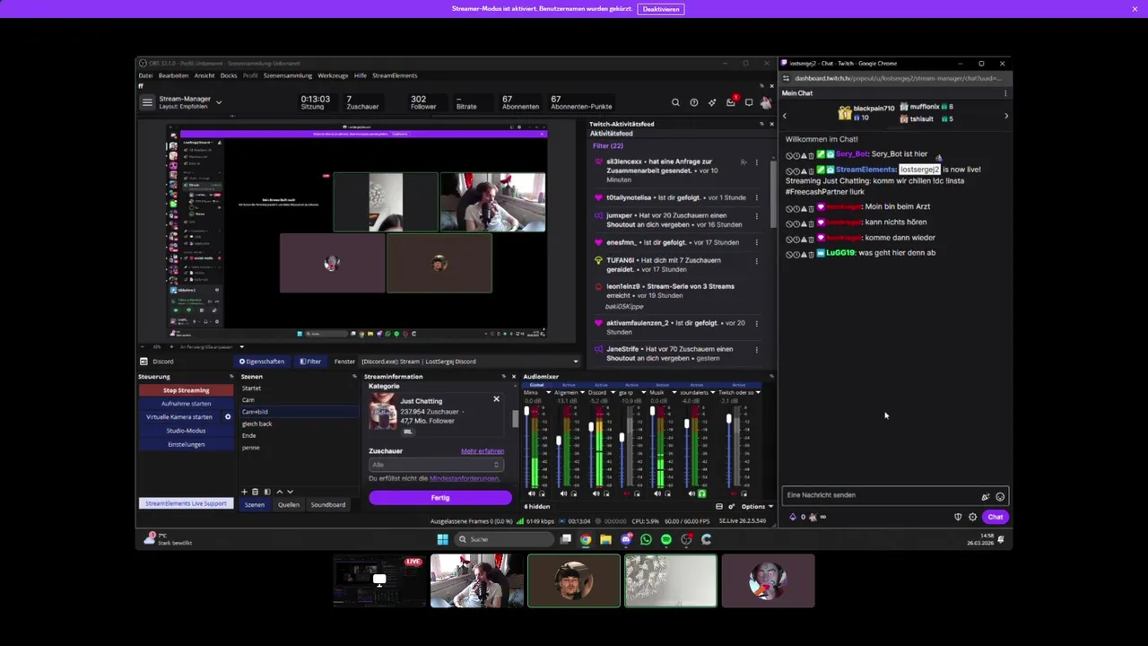Mute the Allgemein audio channel
Screen dimensions: 1148x646
click(x=564, y=493)
